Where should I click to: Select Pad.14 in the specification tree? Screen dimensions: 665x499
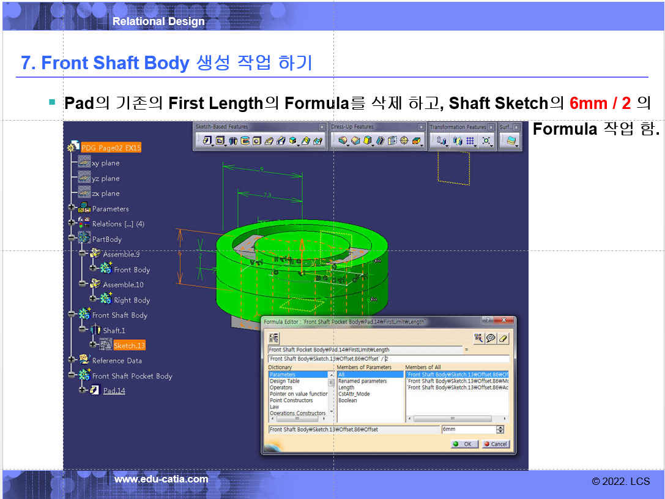114,391
